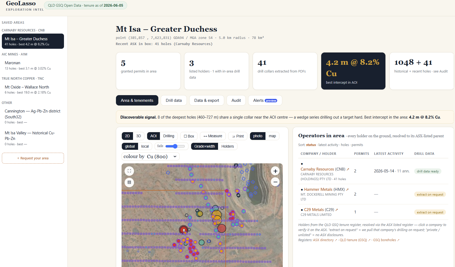Click Hammer Metals extract on request badge
455x267 pixels.
[430, 195]
